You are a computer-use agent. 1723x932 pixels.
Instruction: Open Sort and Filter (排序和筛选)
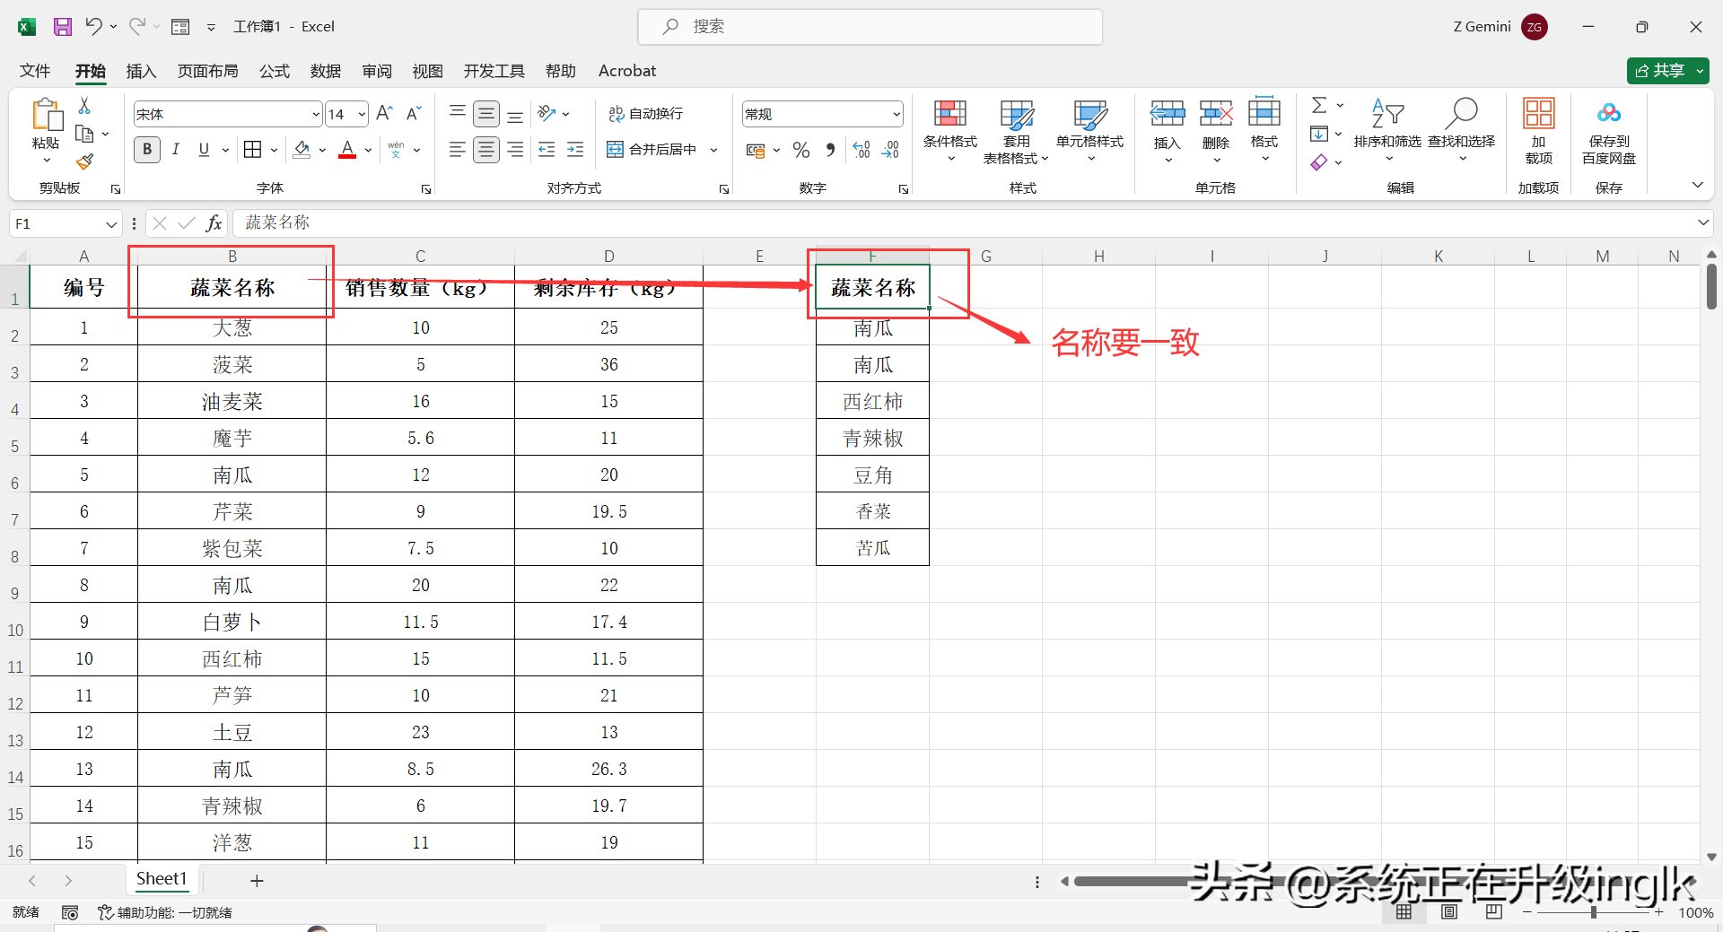pos(1387,130)
